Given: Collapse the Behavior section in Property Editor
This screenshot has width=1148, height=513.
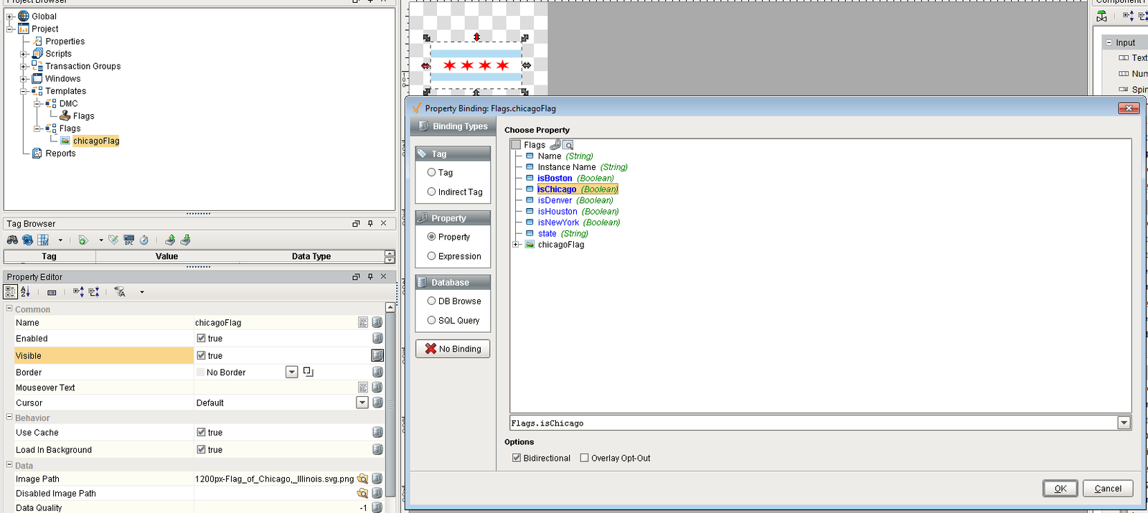Looking at the screenshot, I should coord(9,417).
